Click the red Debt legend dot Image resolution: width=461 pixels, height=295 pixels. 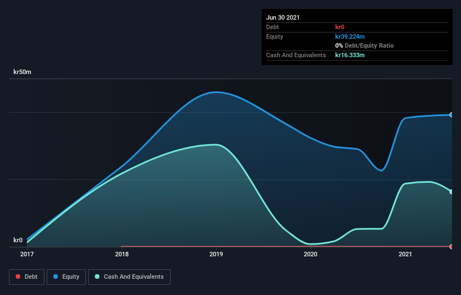click(18, 276)
